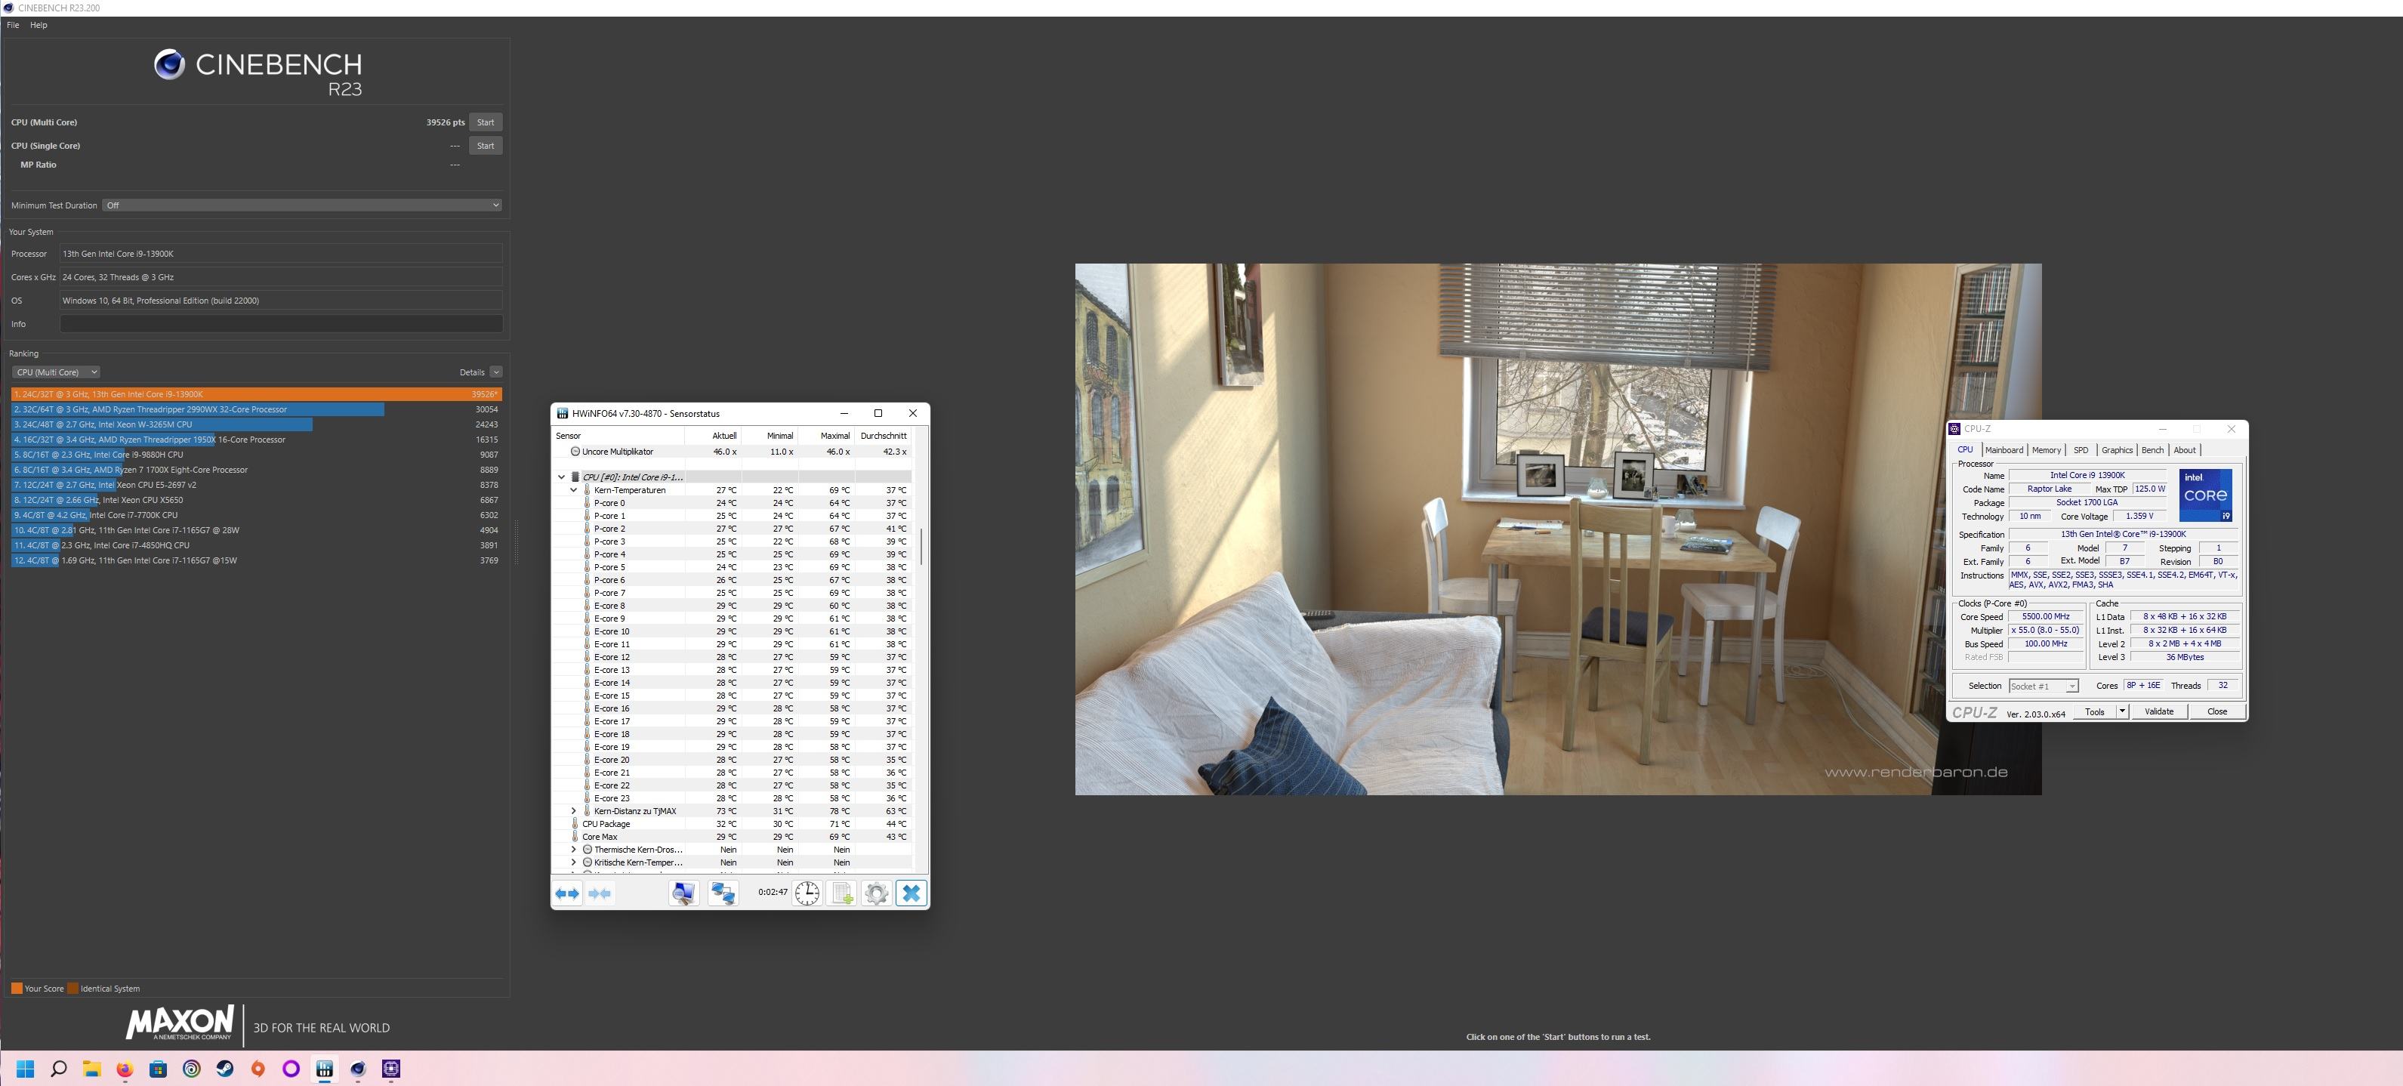Open the Minimum Test Duration dropdown
This screenshot has height=1086, width=2403.
click(301, 205)
